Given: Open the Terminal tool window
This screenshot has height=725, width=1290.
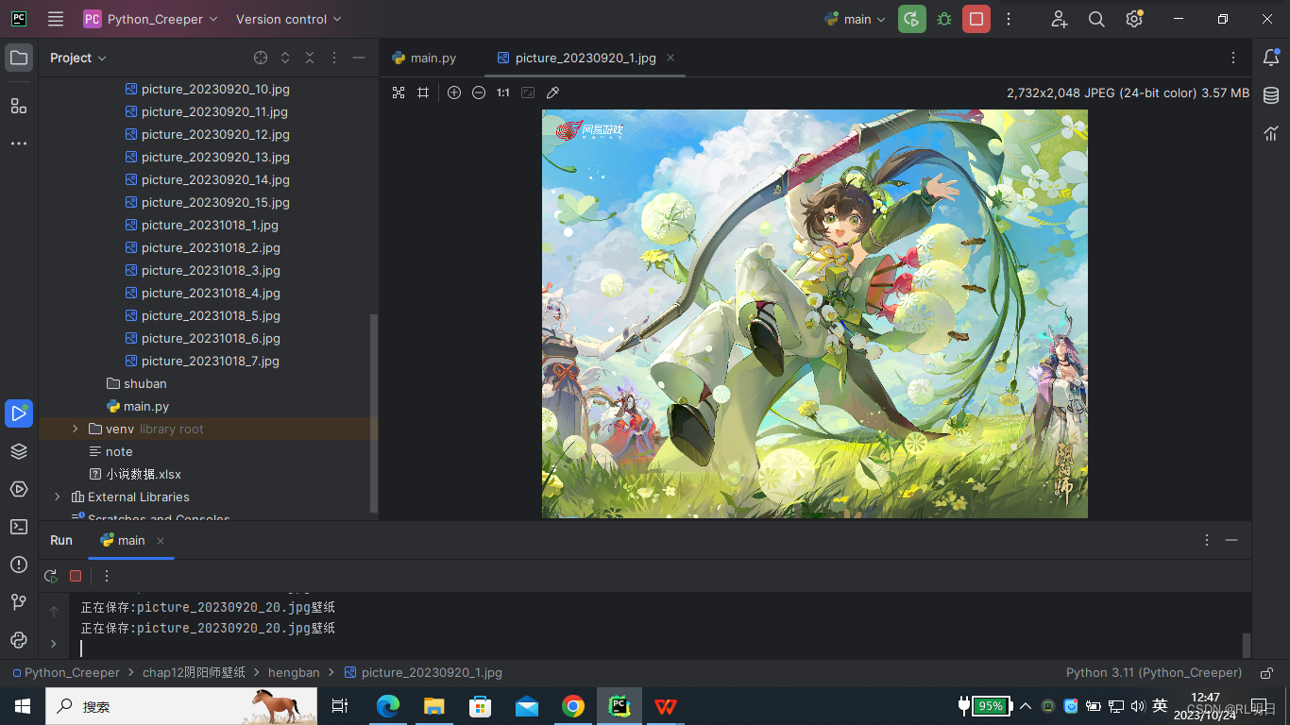Looking at the screenshot, I should [19, 527].
